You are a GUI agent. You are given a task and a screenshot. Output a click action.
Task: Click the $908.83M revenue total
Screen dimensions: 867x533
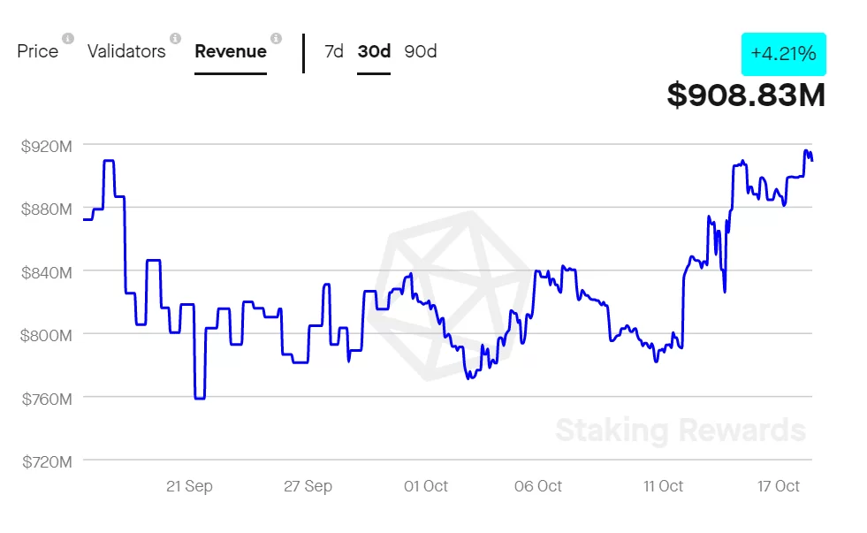pos(746,95)
